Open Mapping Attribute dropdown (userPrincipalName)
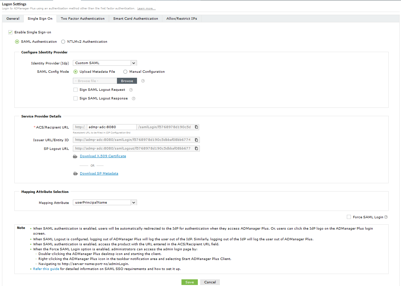 tap(105, 202)
